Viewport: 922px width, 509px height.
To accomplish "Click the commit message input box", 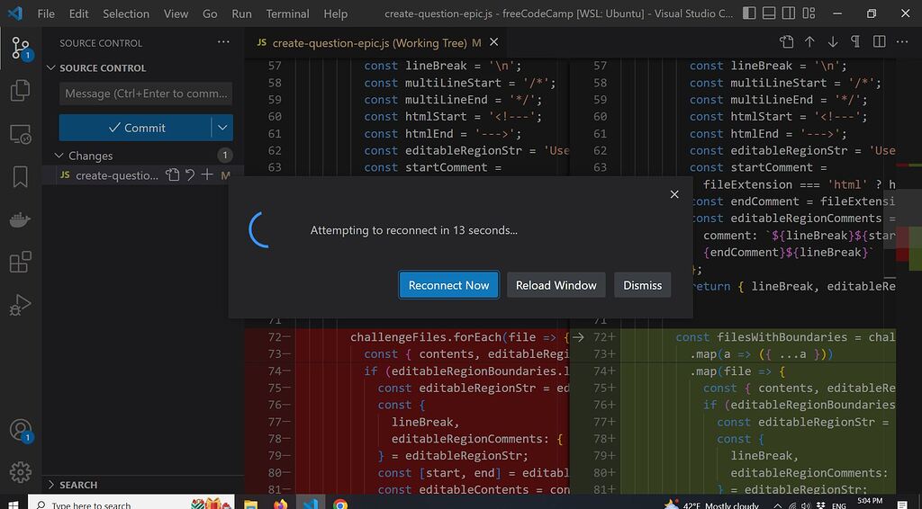I will coord(146,94).
